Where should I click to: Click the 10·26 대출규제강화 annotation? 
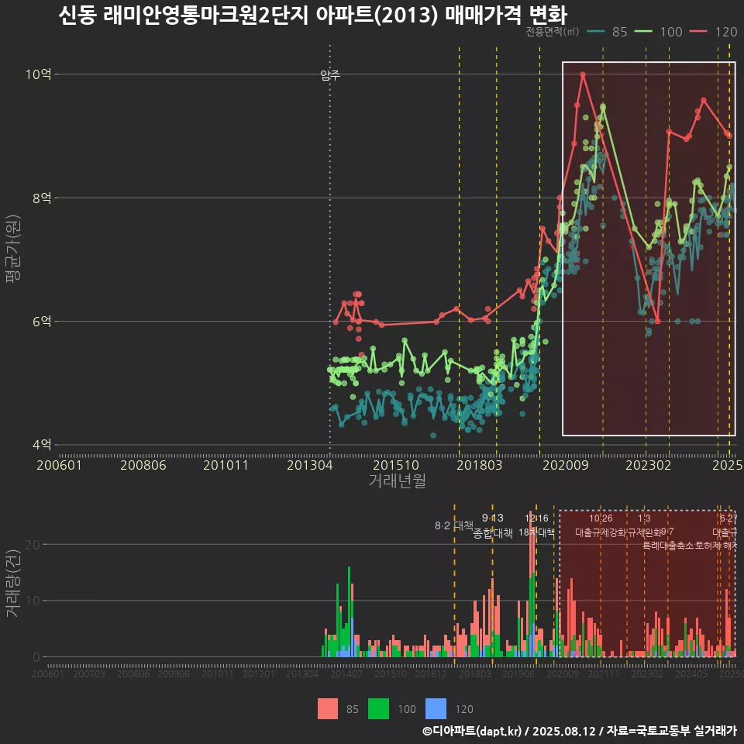coord(601,525)
